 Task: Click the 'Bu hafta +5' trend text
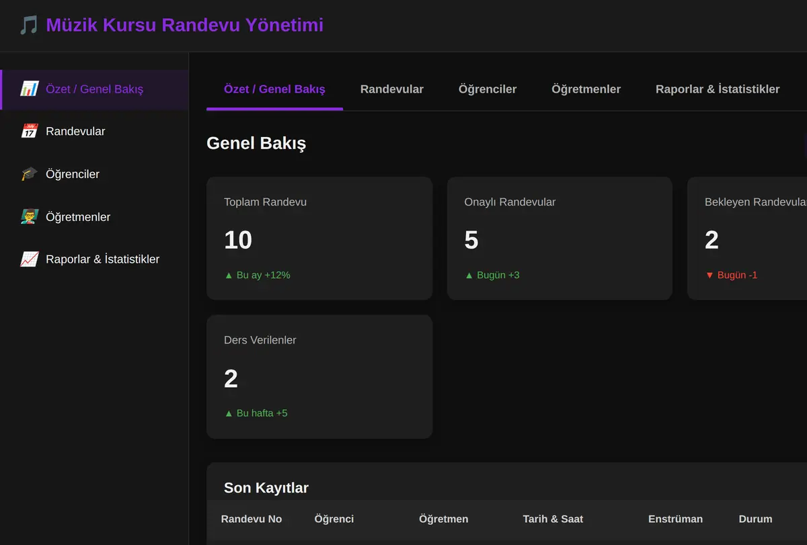click(x=256, y=413)
